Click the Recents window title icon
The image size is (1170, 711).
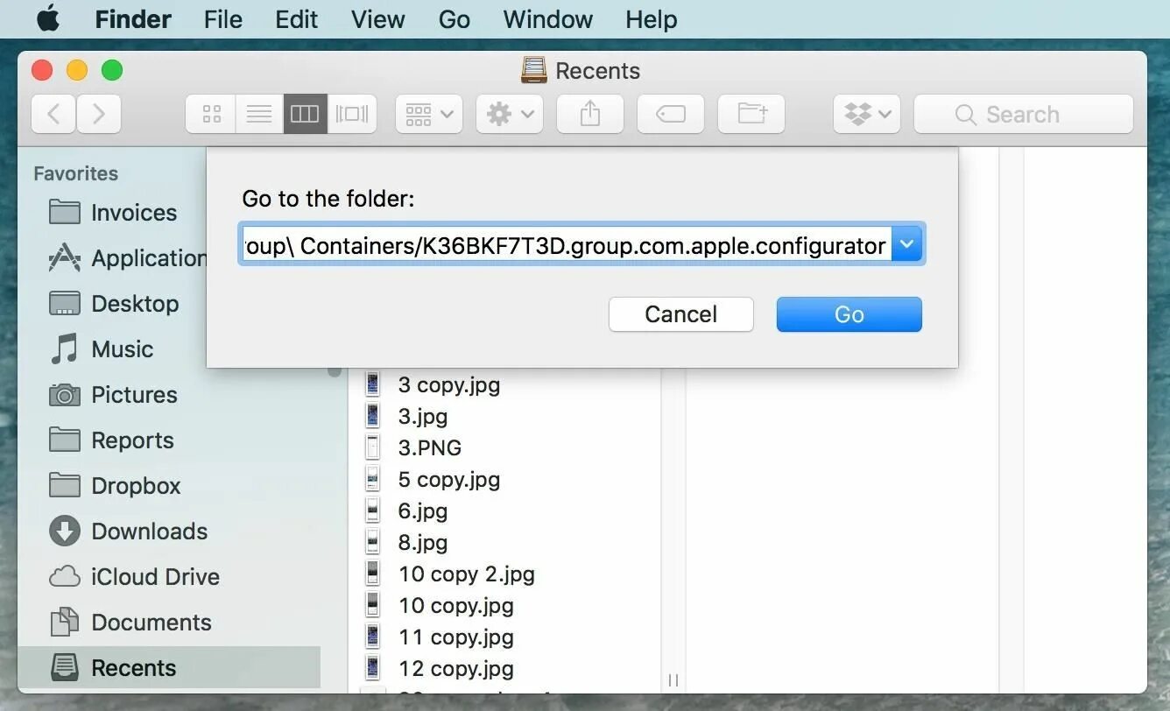tap(533, 69)
